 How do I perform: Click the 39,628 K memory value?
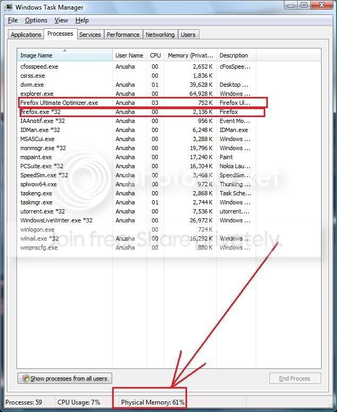tap(201, 85)
